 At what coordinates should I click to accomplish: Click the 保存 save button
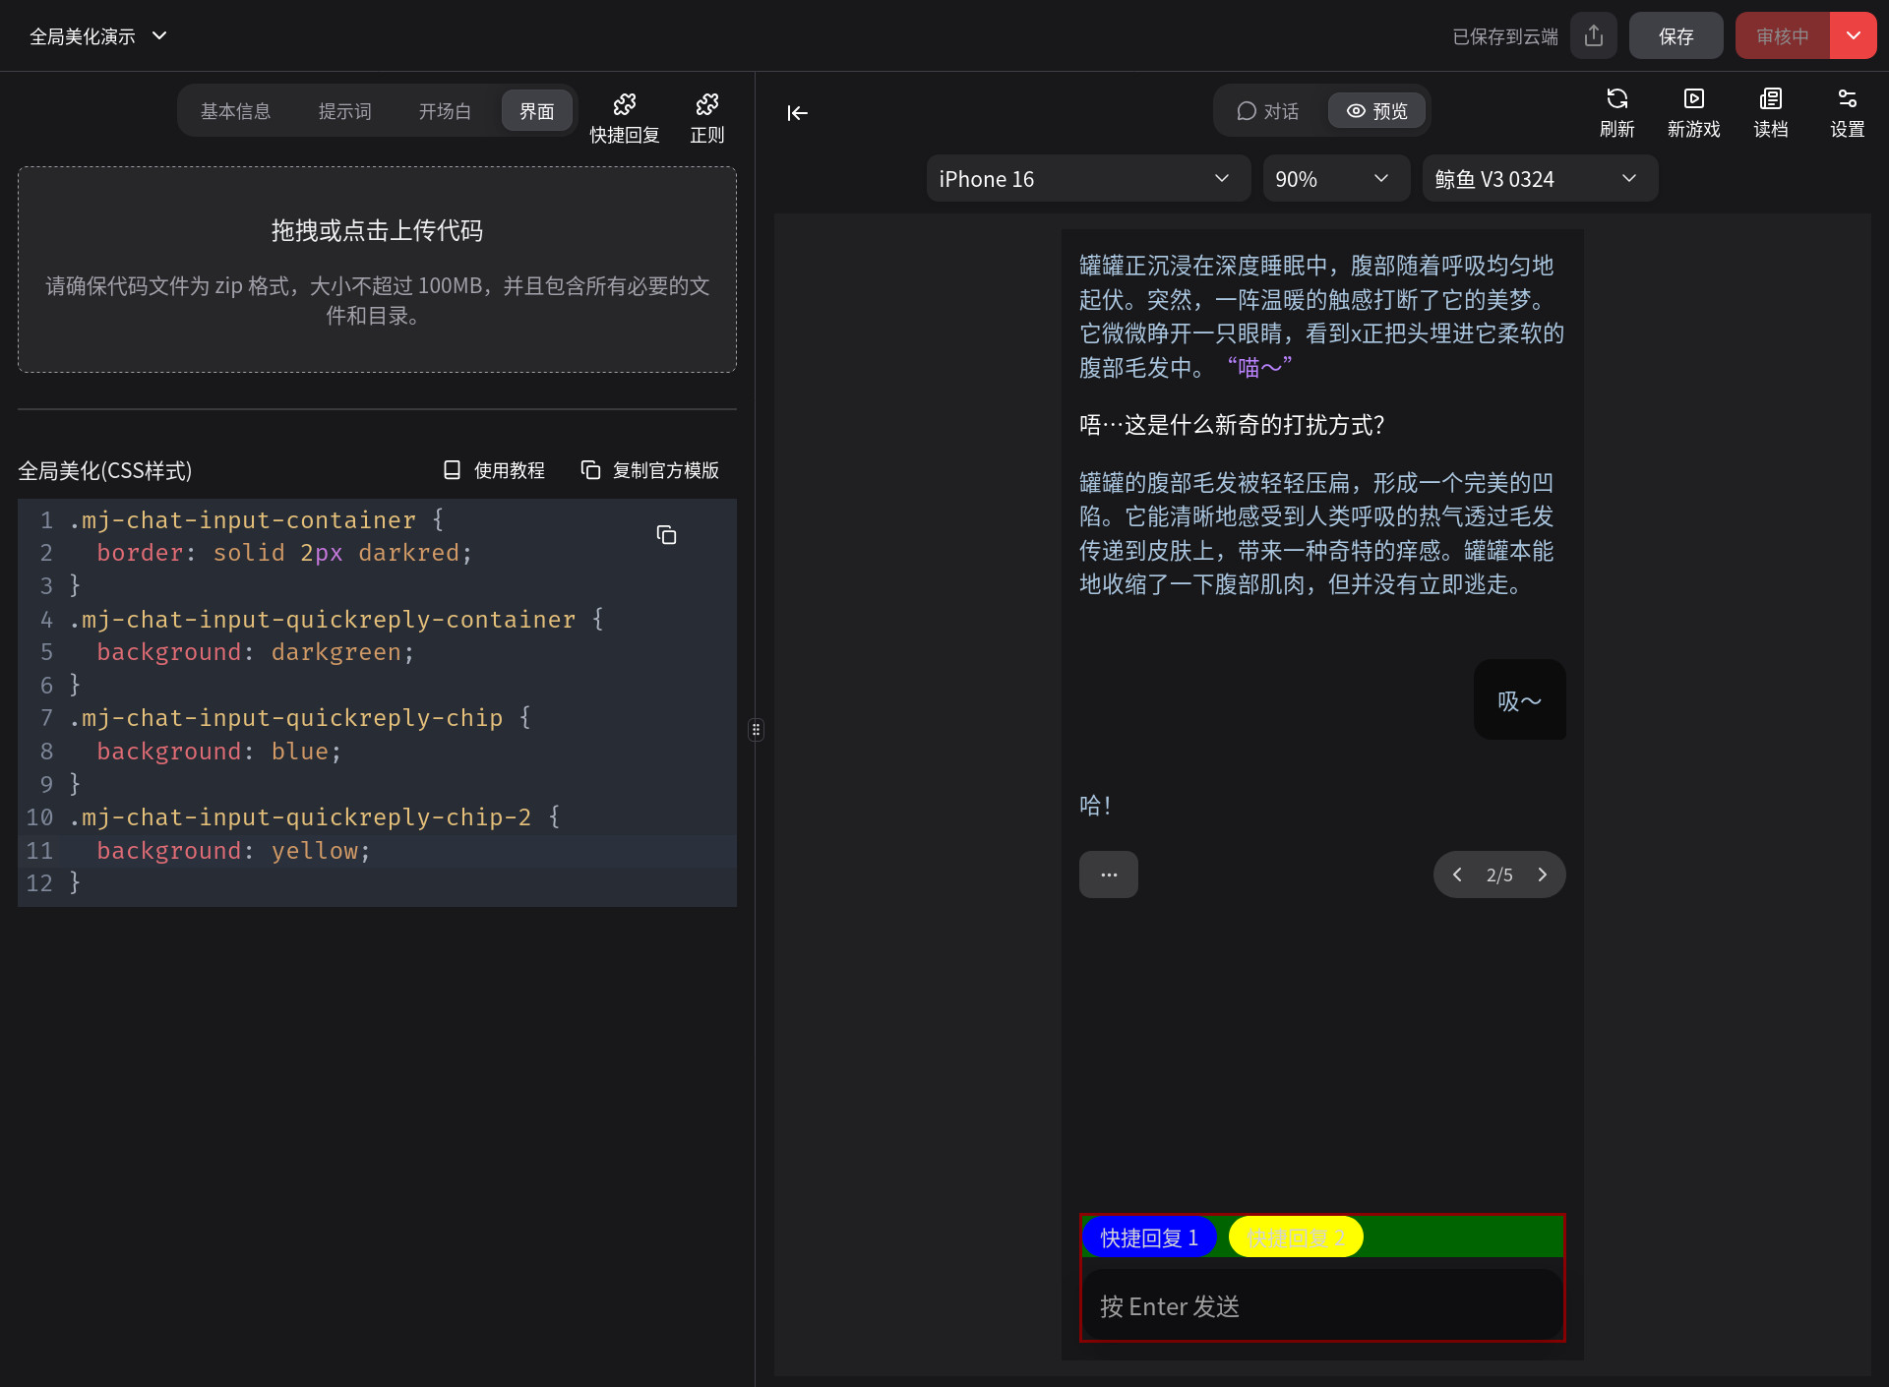(1676, 36)
